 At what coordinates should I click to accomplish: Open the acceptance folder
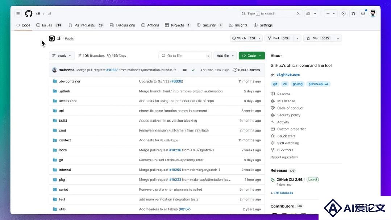68,101
